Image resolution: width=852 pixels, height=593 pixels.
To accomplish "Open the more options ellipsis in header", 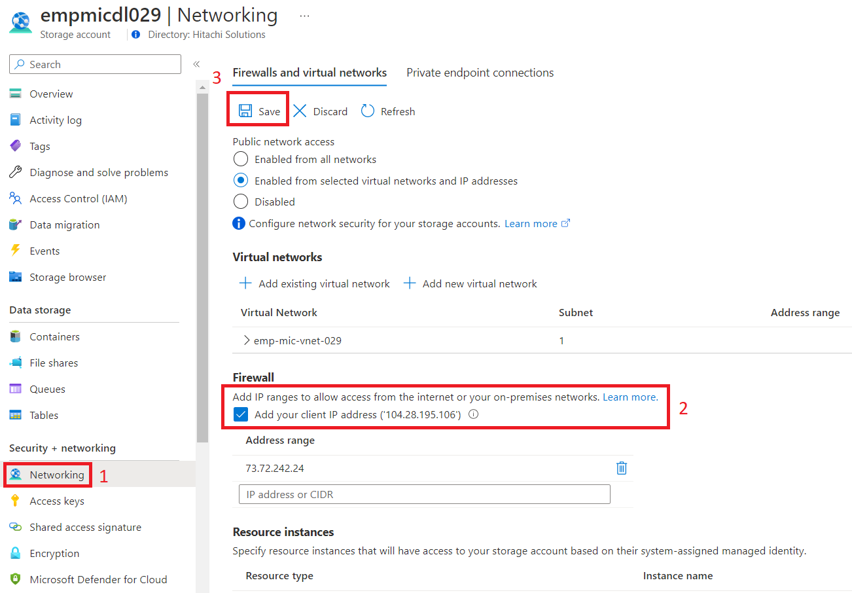I will 304,15.
